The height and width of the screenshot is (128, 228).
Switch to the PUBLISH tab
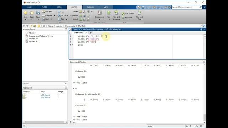click(90, 7)
